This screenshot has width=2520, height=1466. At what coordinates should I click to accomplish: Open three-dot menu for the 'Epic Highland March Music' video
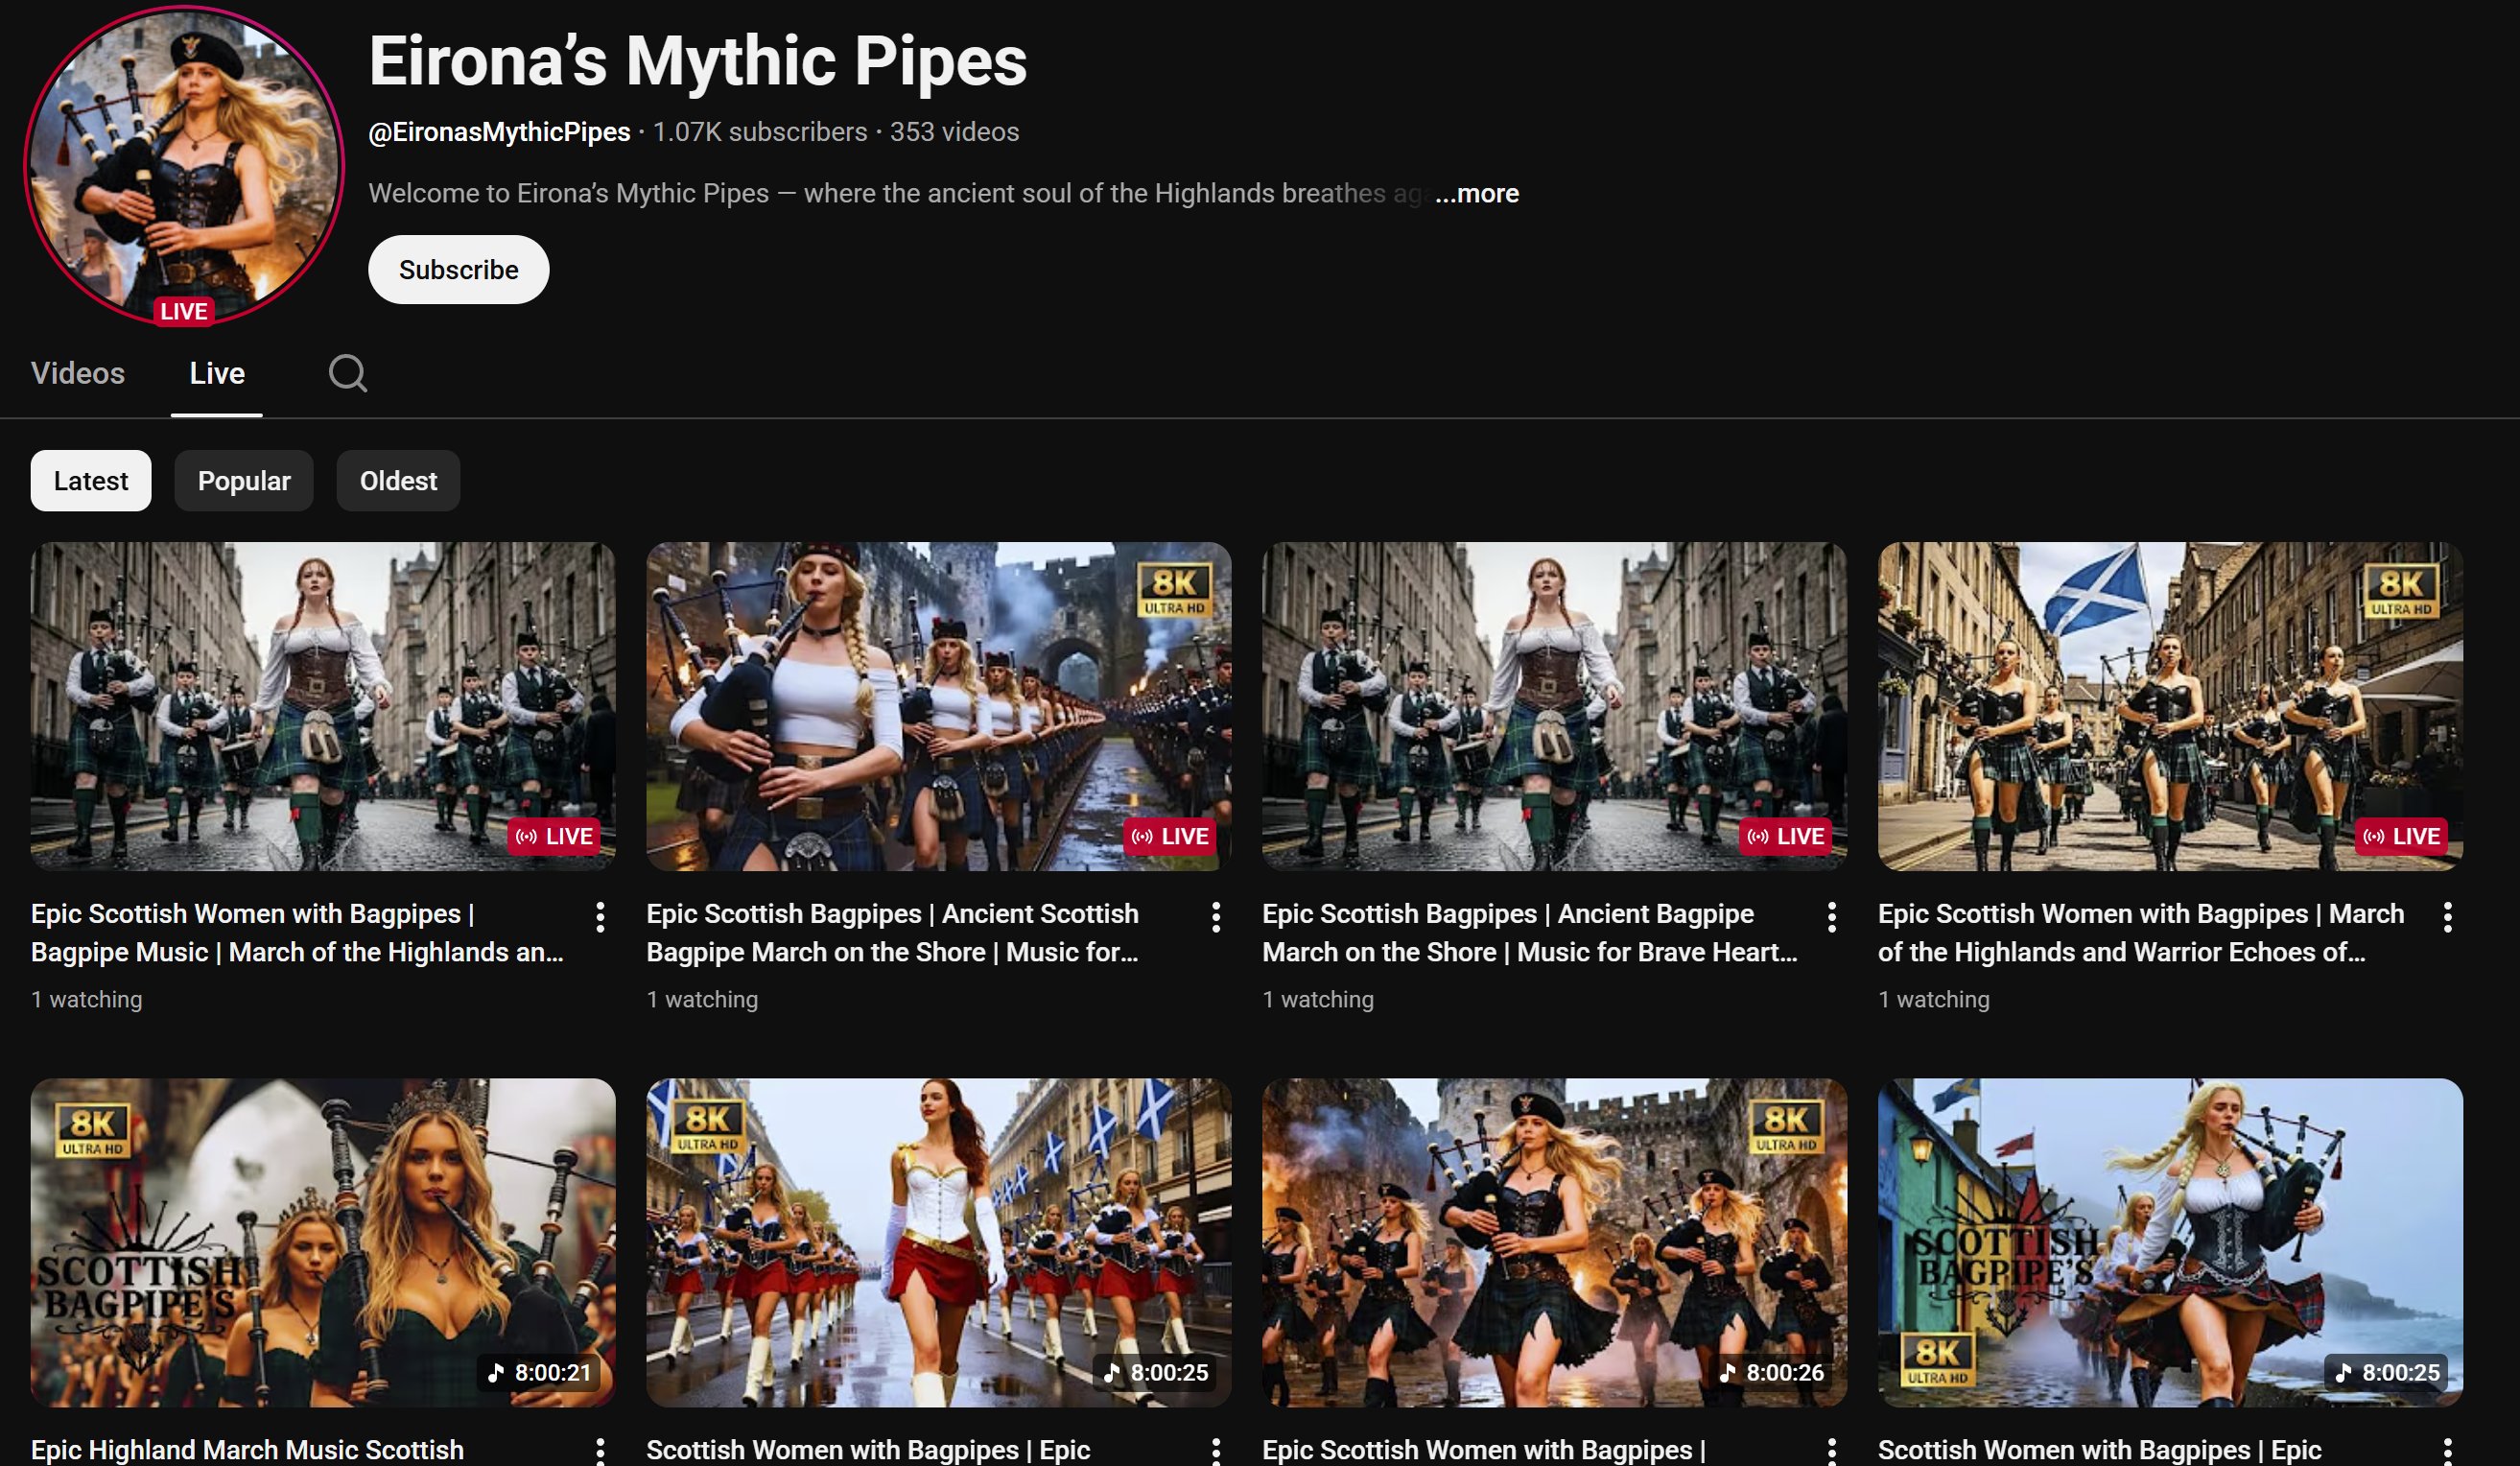[x=600, y=1450]
